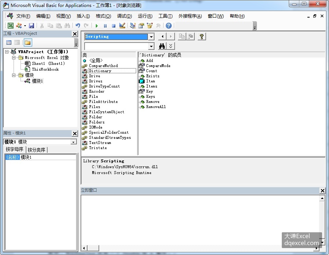
Task: Open the search text dropdown arrow
Action: (x=151, y=46)
